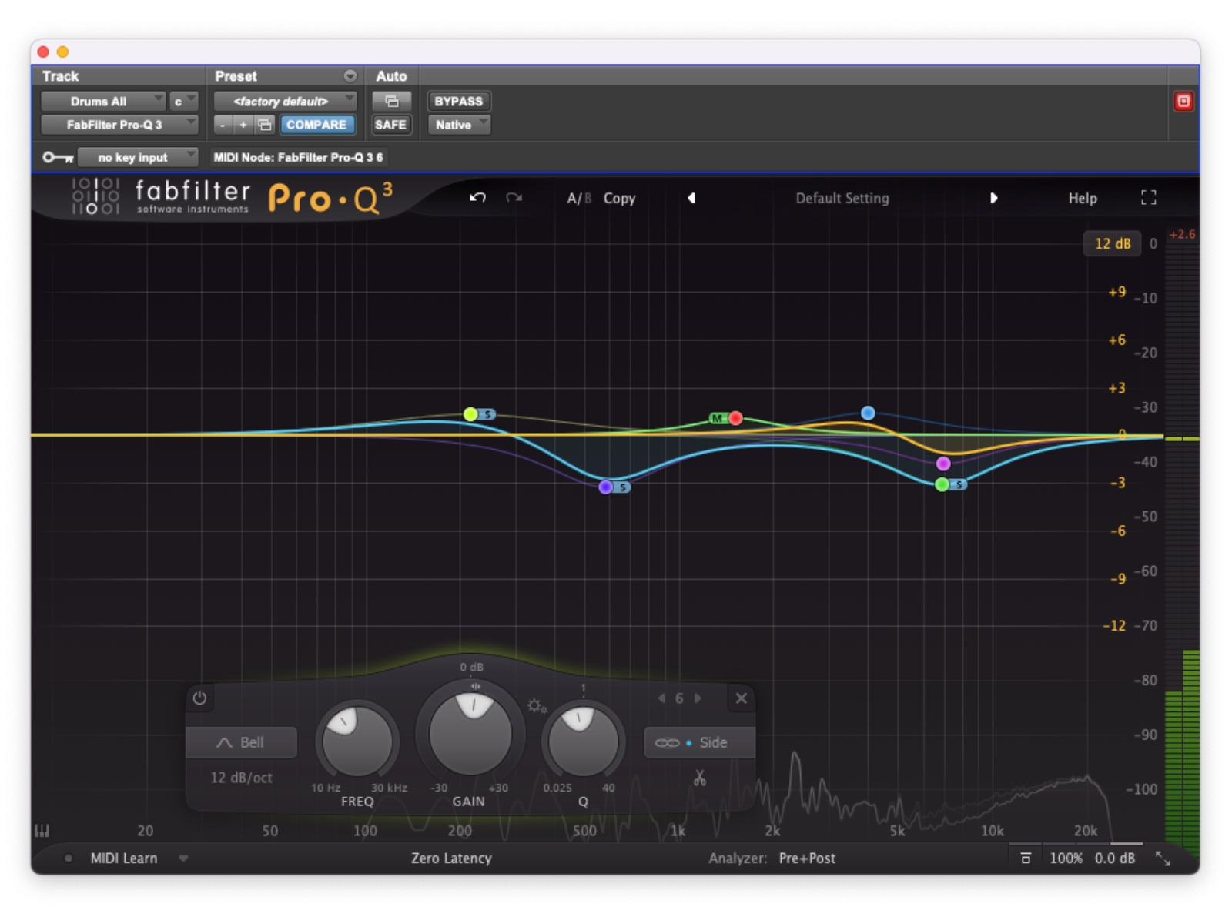The height and width of the screenshot is (924, 1232).
Task: Open the 12 dB display range menu
Action: [x=1113, y=243]
